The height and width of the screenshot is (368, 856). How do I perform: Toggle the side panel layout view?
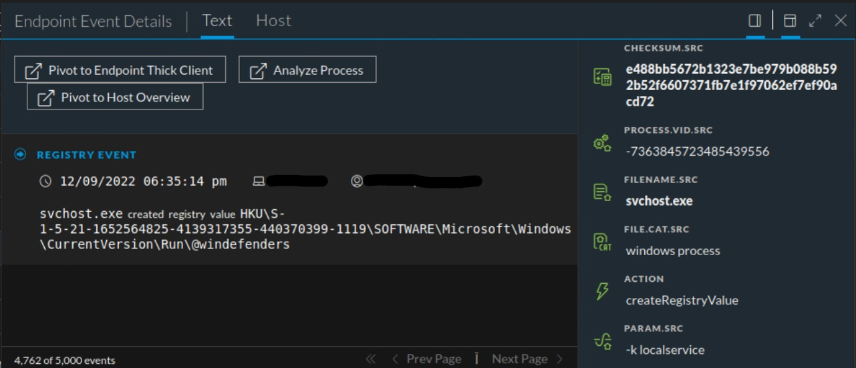point(755,21)
